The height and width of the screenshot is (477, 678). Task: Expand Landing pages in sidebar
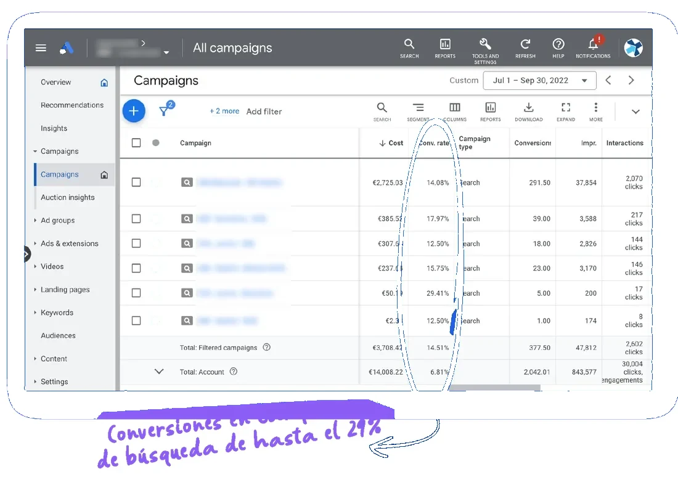35,289
